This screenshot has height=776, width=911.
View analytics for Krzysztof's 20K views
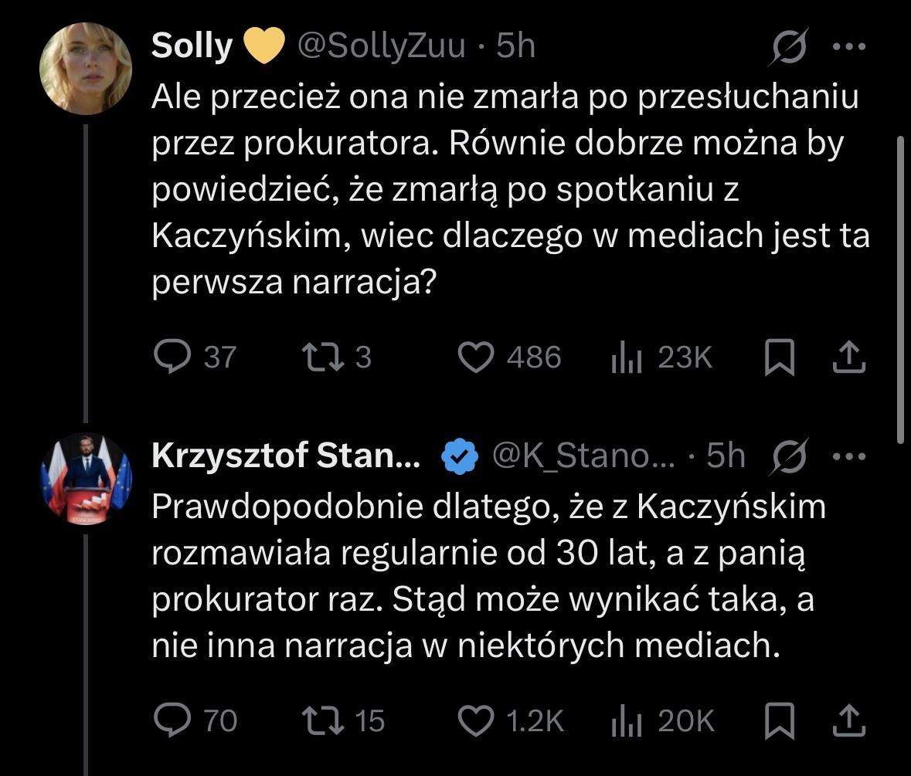coord(627,720)
